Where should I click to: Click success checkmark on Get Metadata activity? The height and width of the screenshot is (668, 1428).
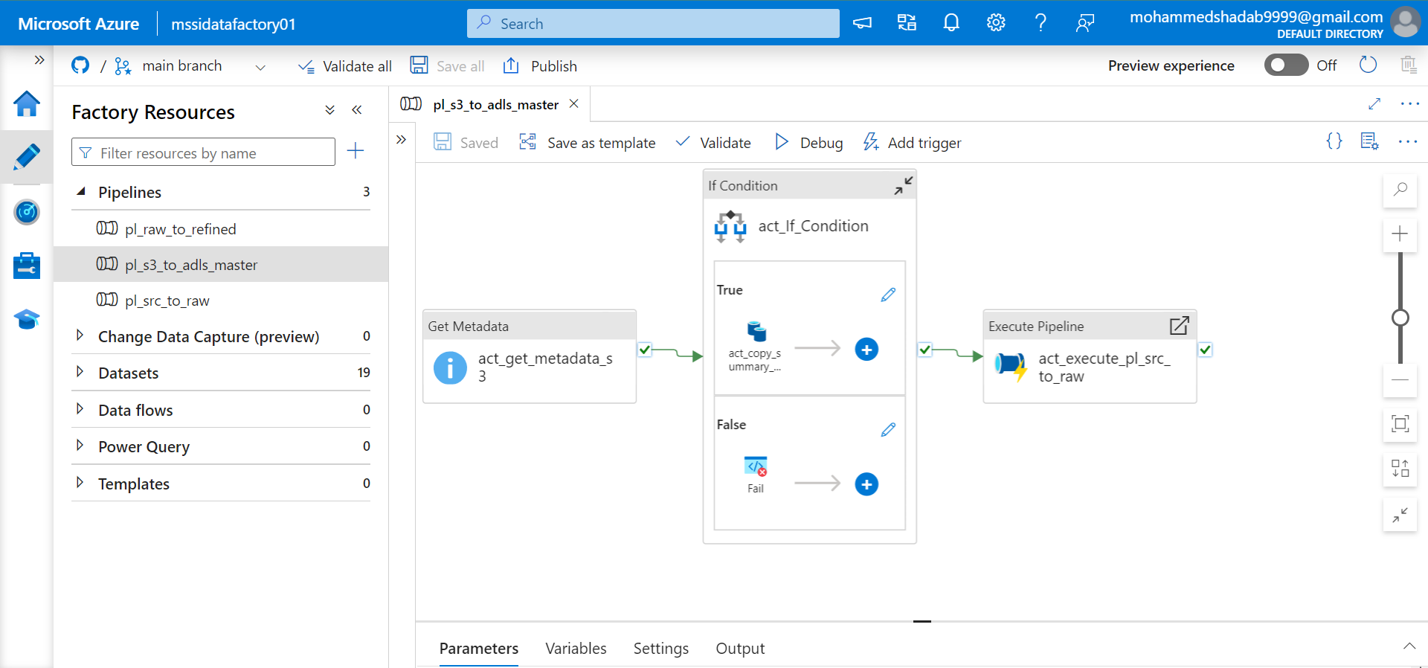(x=645, y=350)
